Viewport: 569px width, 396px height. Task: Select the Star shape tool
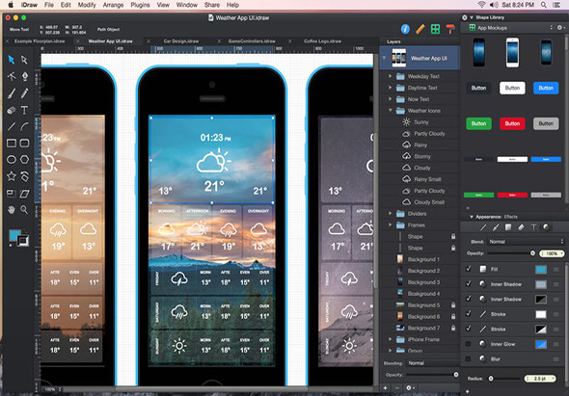12,176
